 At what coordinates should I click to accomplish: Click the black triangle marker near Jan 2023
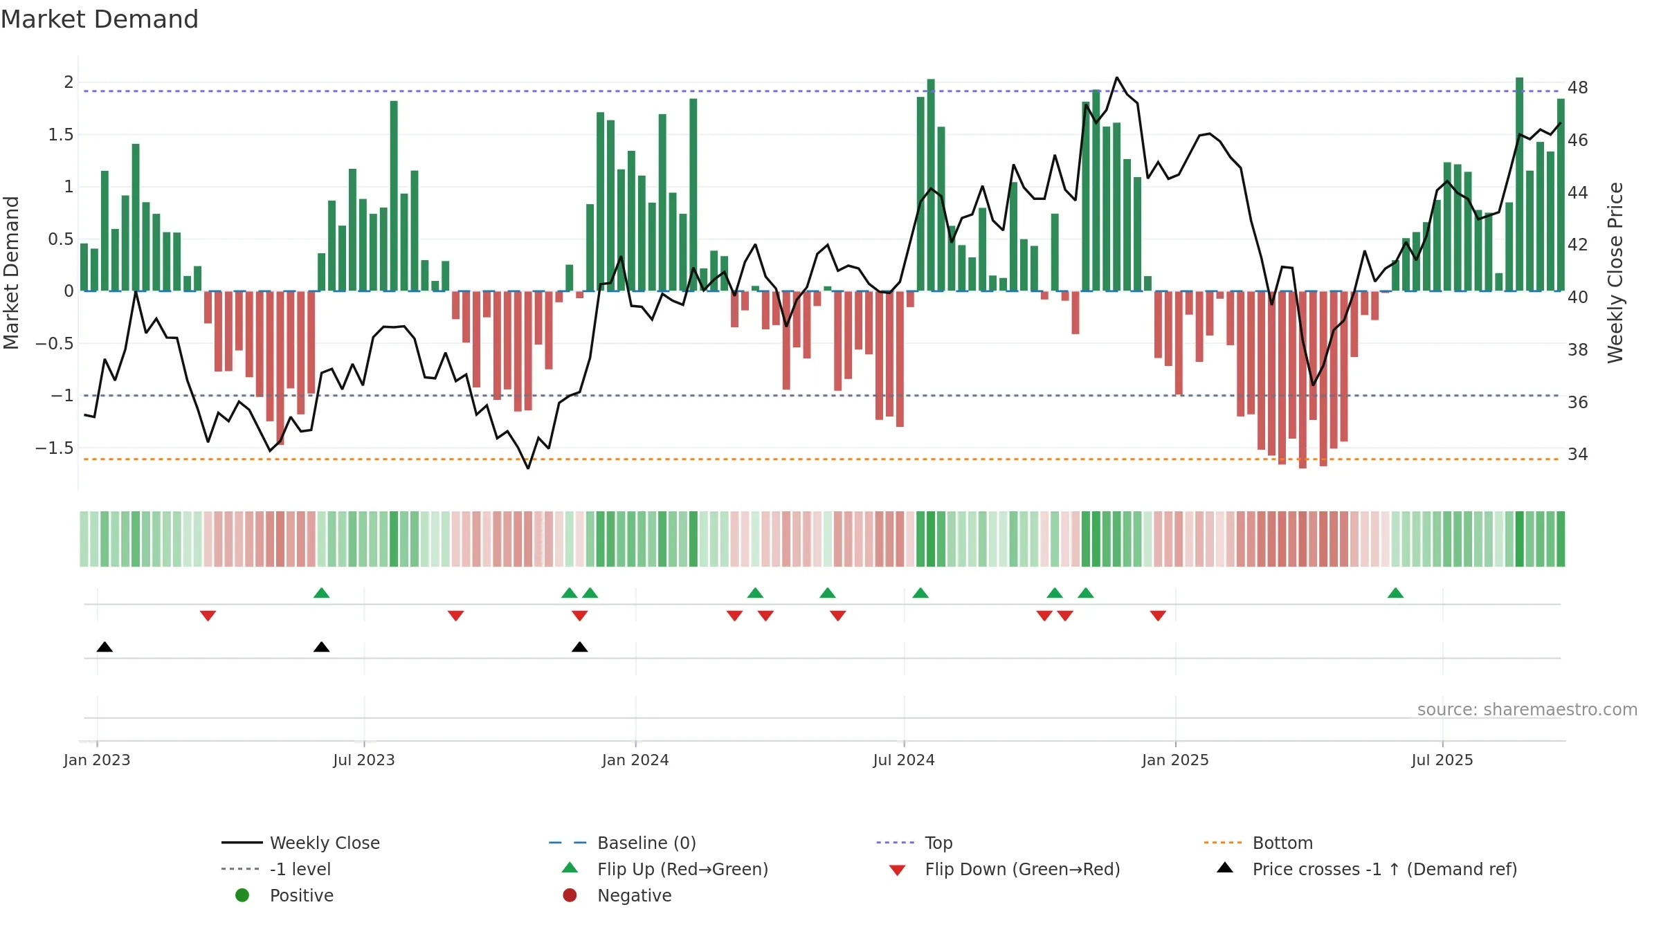point(105,647)
